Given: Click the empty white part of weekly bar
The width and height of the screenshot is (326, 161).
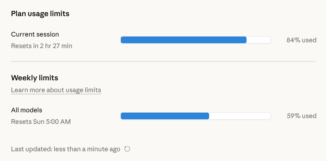Looking at the screenshot, I should click(240, 116).
